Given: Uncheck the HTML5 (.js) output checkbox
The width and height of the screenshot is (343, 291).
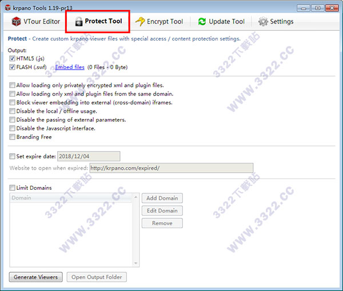Looking at the screenshot, I should [12, 58].
